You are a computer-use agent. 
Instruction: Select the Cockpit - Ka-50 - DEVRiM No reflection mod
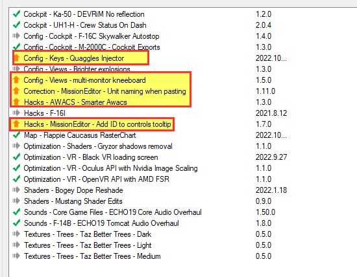click(x=84, y=14)
